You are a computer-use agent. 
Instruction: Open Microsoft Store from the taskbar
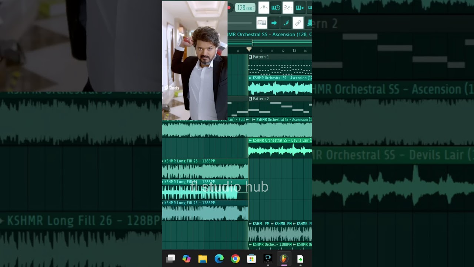[251, 259]
